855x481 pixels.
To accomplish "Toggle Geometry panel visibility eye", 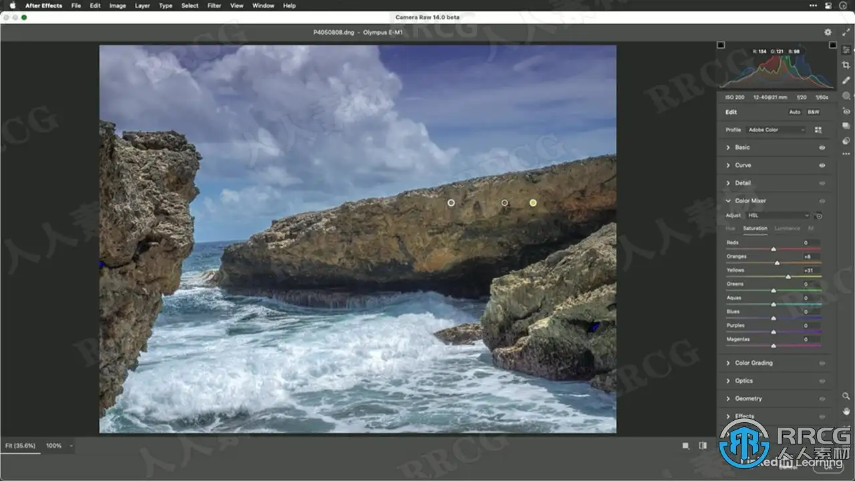I will point(822,399).
